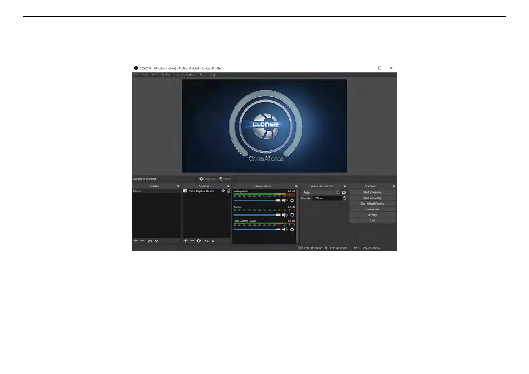Click the 'CPU: 1.7%, 60.00 fps' status text

(x=367, y=248)
